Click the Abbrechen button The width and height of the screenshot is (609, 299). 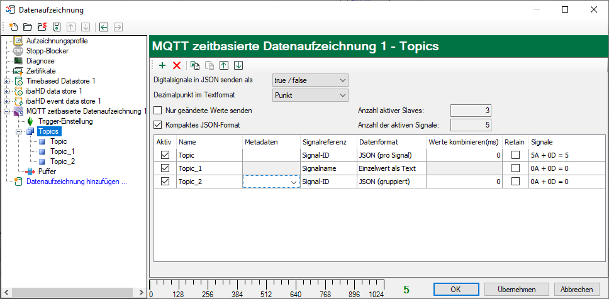pyautogui.click(x=577, y=290)
